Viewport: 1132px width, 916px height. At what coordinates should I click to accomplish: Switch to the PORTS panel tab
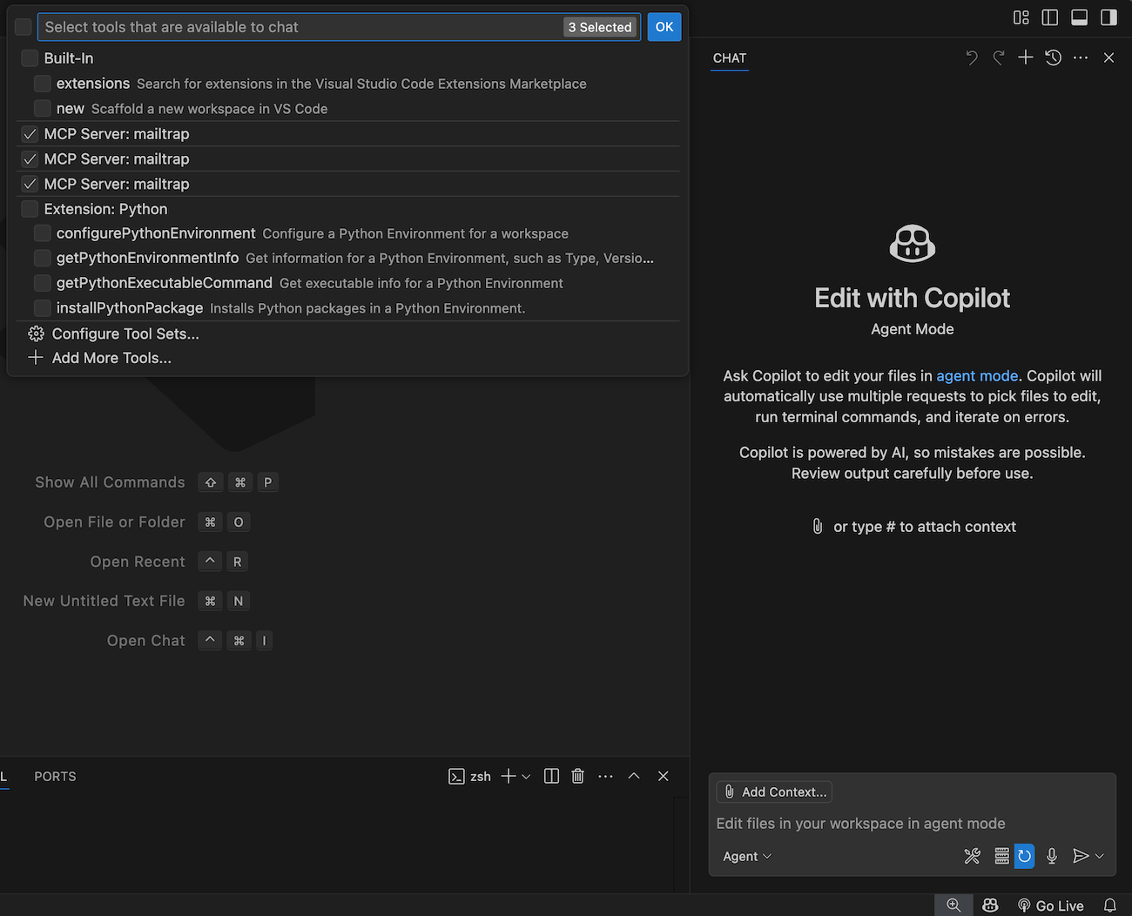tap(55, 776)
